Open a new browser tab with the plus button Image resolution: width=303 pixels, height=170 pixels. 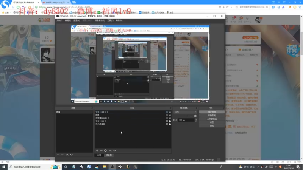tap(74, 2)
